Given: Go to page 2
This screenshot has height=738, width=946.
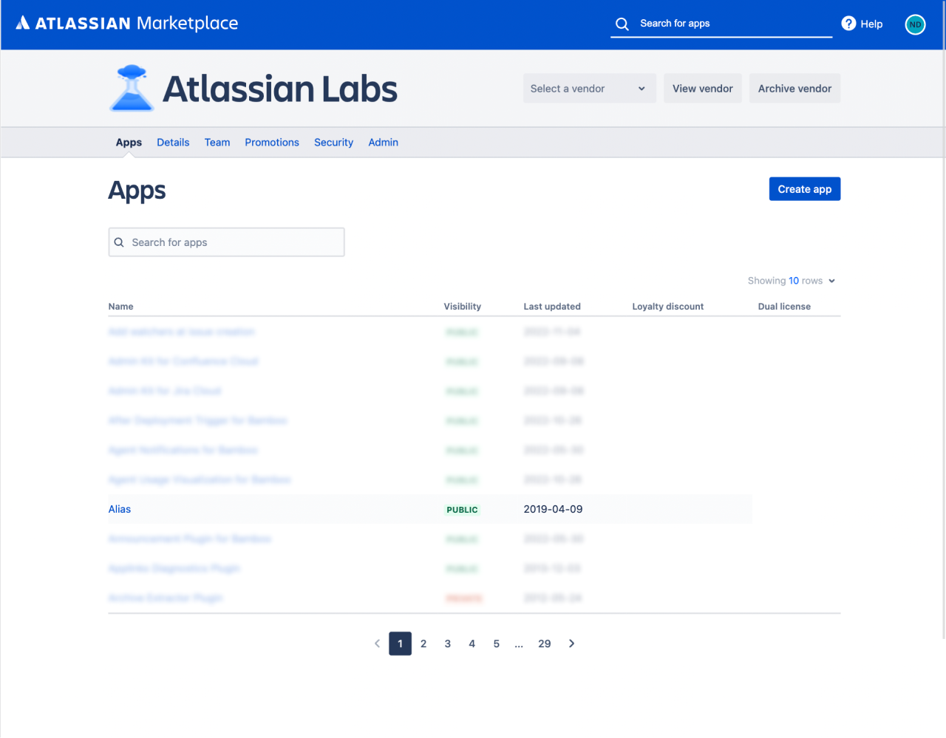Looking at the screenshot, I should point(423,643).
